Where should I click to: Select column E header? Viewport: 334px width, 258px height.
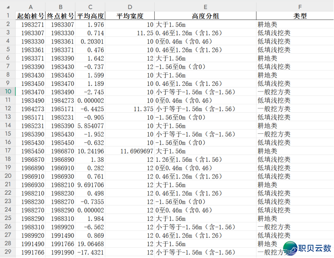pyautogui.click(x=205, y=7)
